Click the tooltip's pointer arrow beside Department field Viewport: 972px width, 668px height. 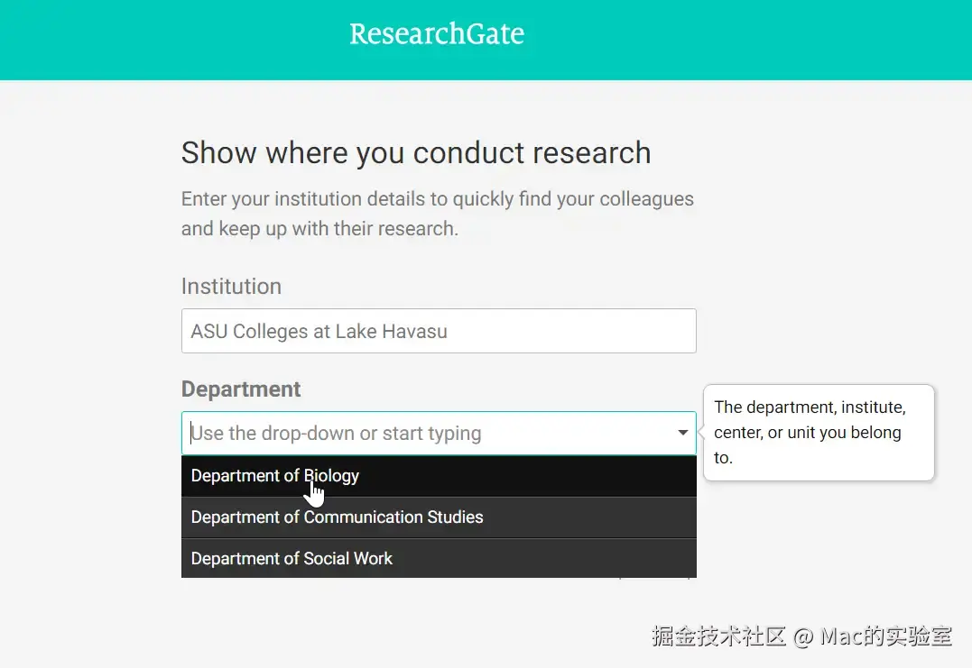coord(700,434)
